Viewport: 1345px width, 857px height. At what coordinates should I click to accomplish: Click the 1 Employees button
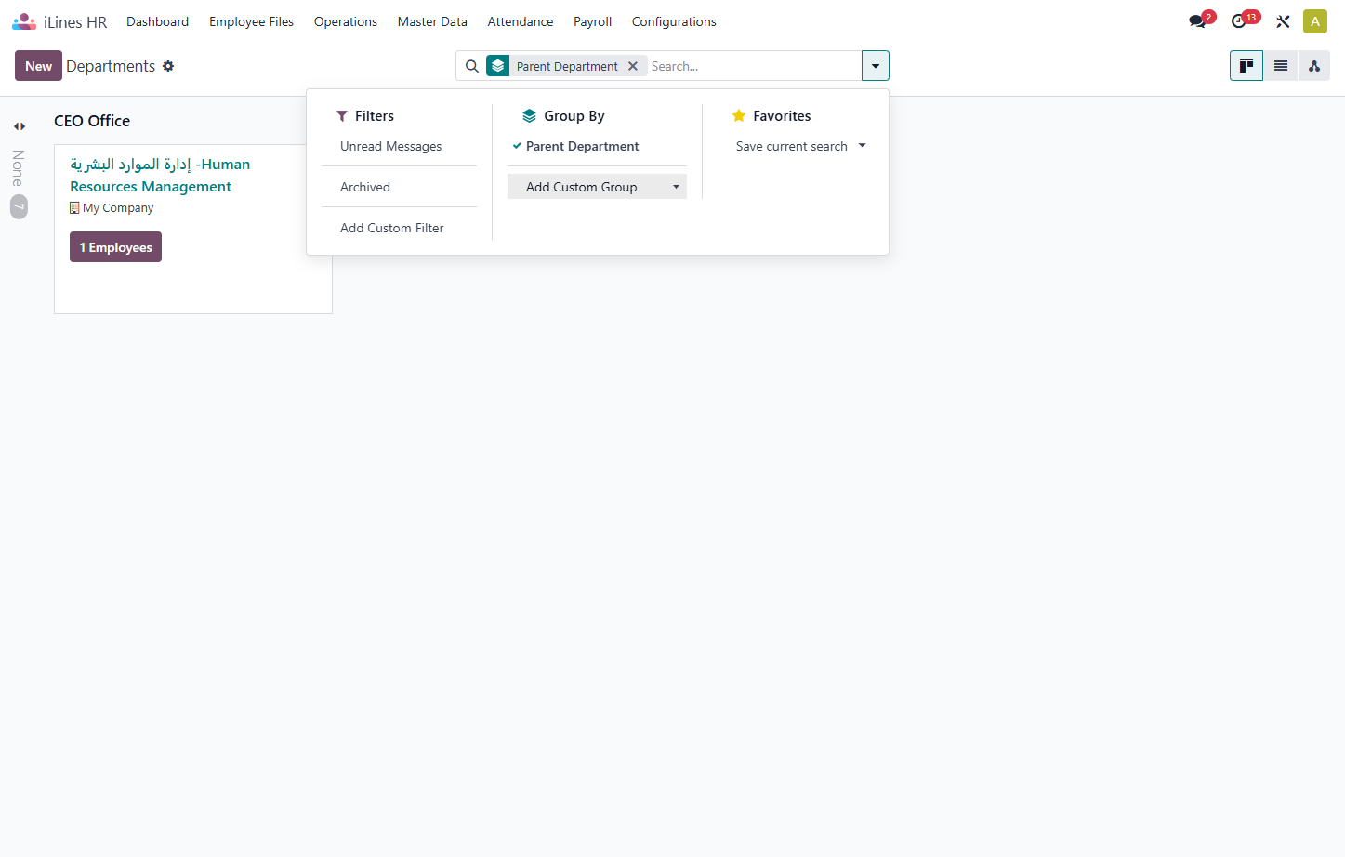pyautogui.click(x=115, y=247)
